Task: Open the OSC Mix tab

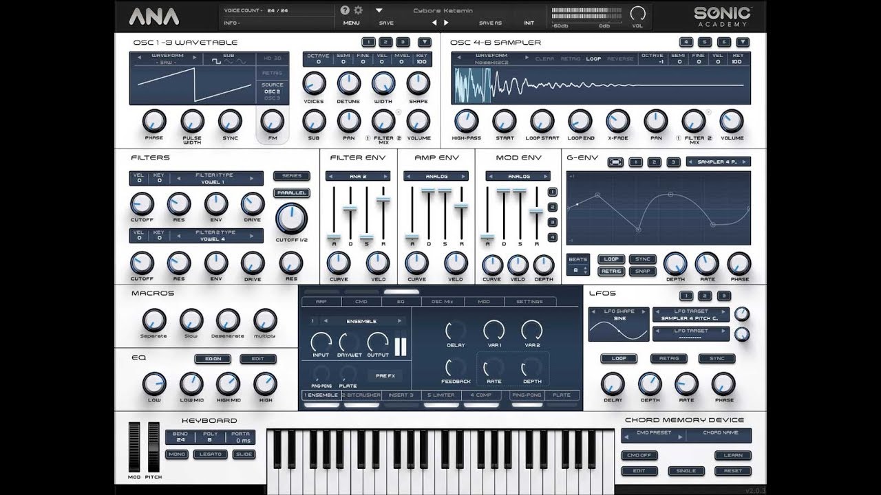Action: 443,301
